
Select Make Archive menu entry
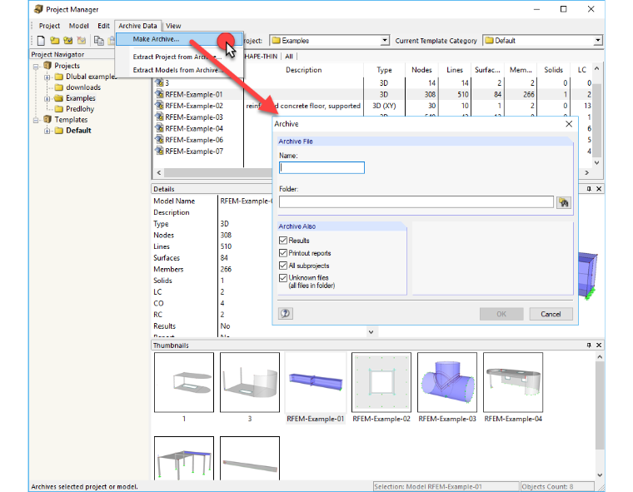pos(179,39)
